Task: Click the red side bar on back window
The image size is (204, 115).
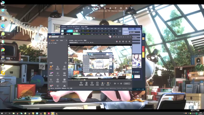Action: 143,49
